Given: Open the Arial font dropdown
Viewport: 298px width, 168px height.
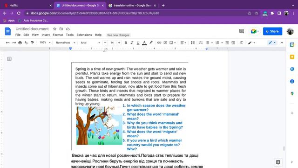Looking at the screenshot, I should click(90, 42).
